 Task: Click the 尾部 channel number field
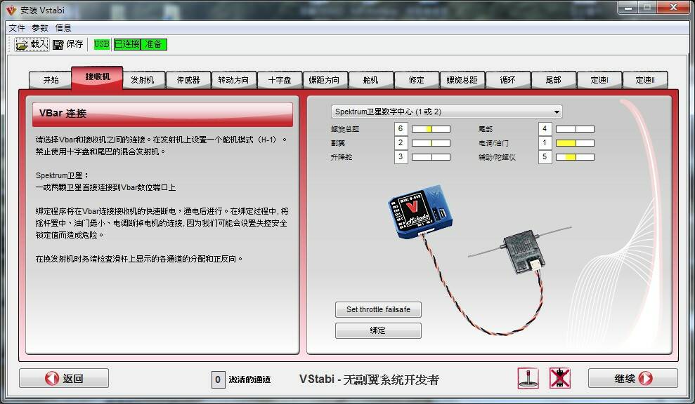[x=545, y=129]
